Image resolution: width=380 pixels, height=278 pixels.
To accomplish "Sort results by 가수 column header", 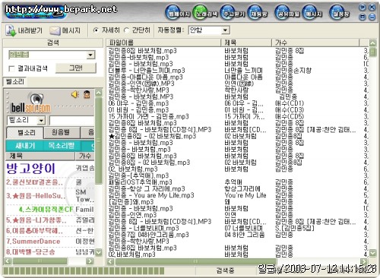I will 315,43.
